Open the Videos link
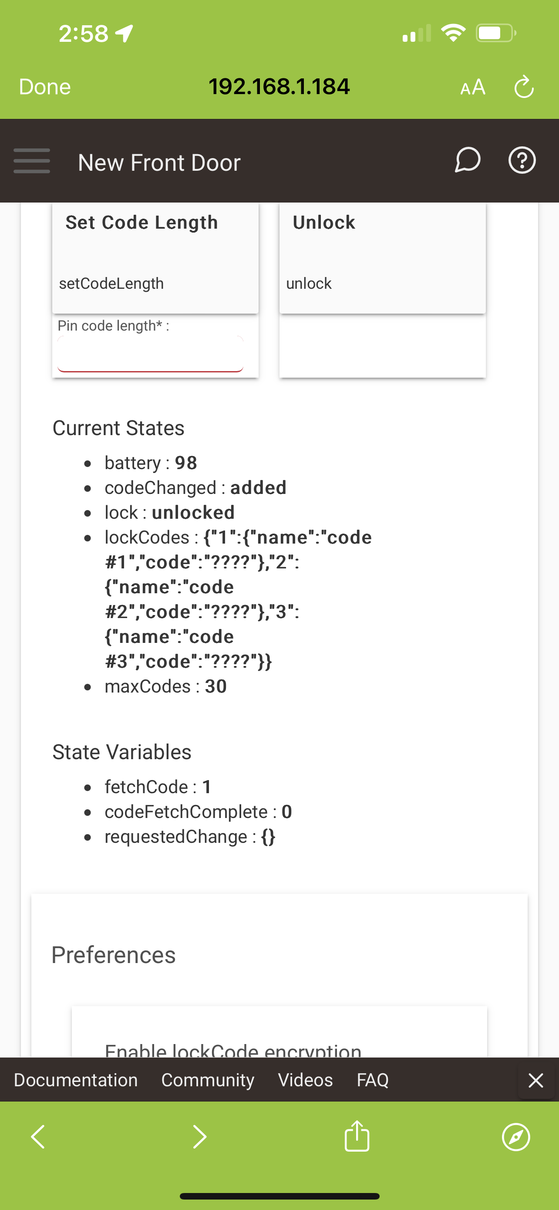Screen dimensions: 559x1210 pos(306,1080)
